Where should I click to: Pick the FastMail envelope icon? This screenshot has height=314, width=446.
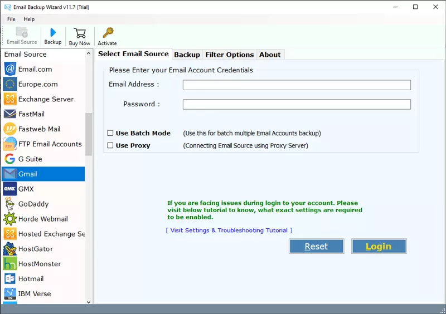10,114
